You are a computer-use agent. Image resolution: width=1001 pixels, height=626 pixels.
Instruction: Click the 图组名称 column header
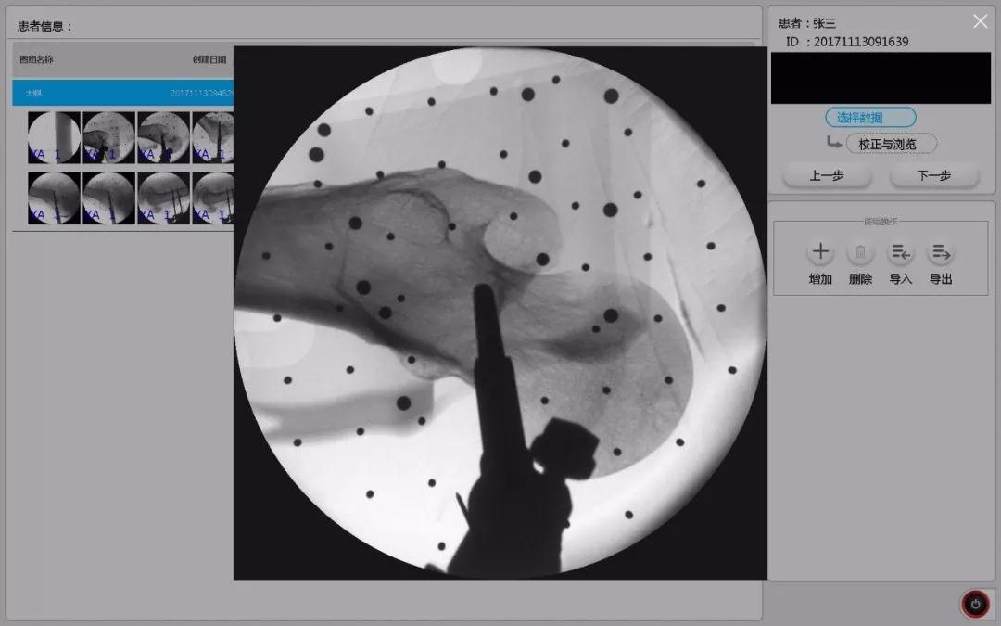pyautogui.click(x=37, y=59)
